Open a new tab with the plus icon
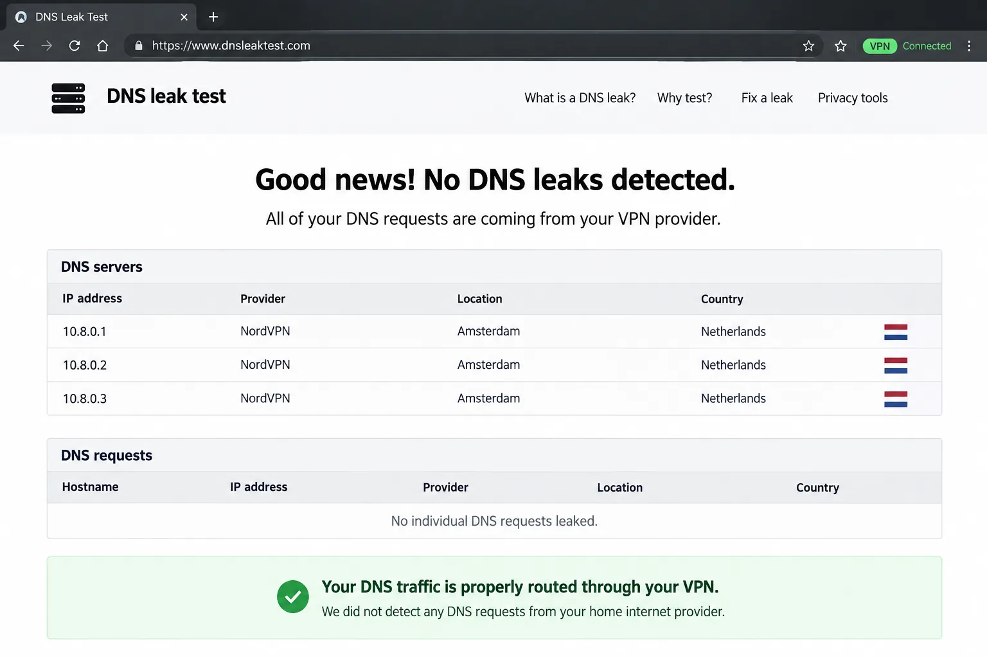This screenshot has width=987, height=658. tap(213, 17)
